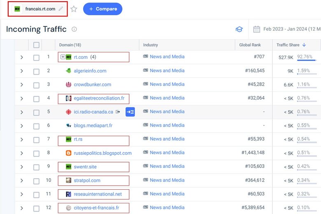Click the reseauinternational.net favicon
321x214 pixels.
point(69,194)
